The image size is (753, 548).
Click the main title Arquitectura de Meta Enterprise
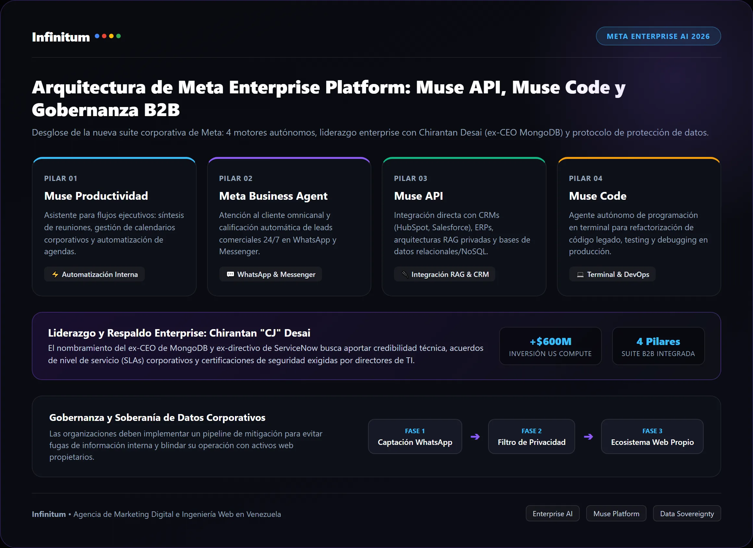(328, 99)
